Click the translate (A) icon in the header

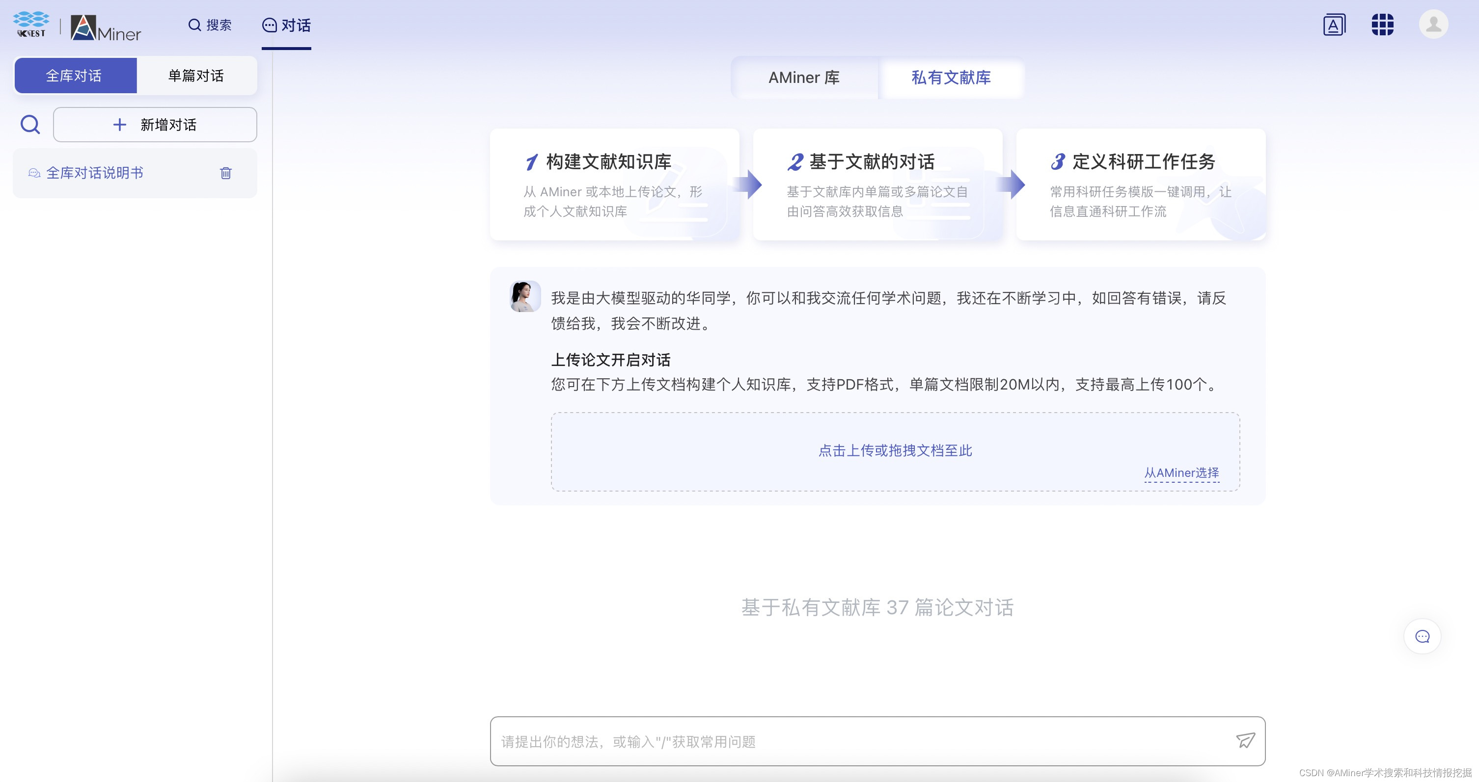[1334, 24]
